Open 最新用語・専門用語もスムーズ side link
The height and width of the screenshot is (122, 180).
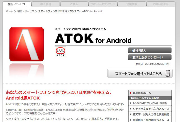tap(150, 120)
